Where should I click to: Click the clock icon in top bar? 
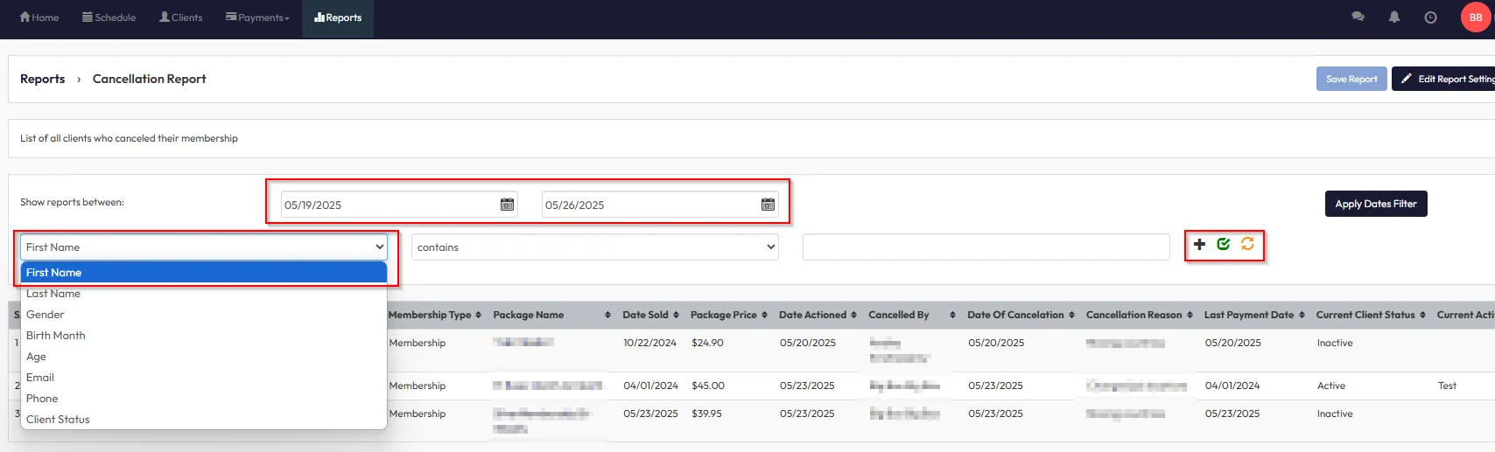point(1430,17)
